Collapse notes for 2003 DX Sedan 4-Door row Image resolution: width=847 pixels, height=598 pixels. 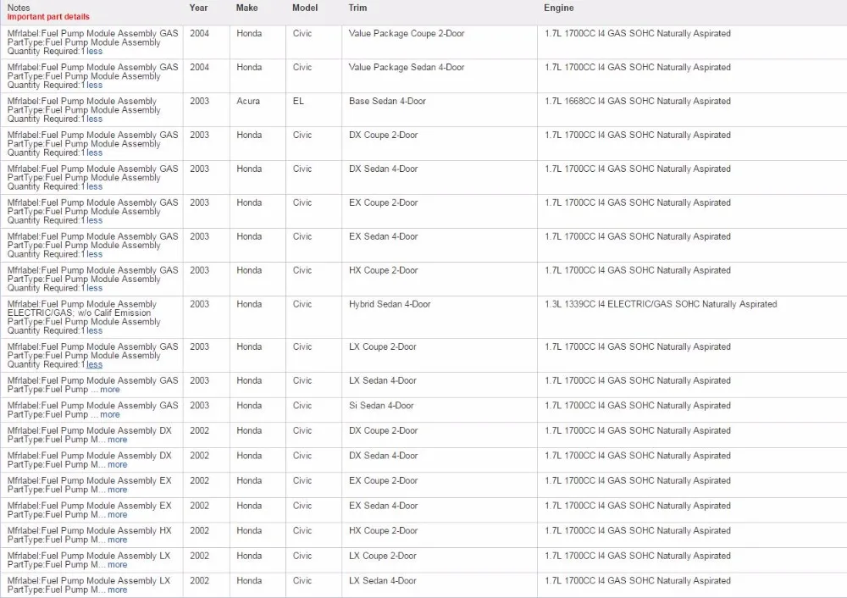click(x=95, y=187)
